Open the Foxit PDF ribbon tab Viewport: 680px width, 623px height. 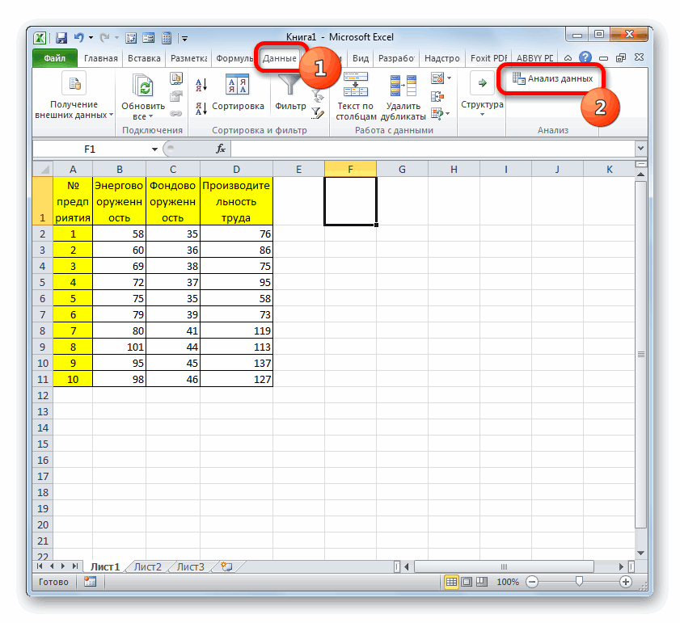[x=488, y=58]
